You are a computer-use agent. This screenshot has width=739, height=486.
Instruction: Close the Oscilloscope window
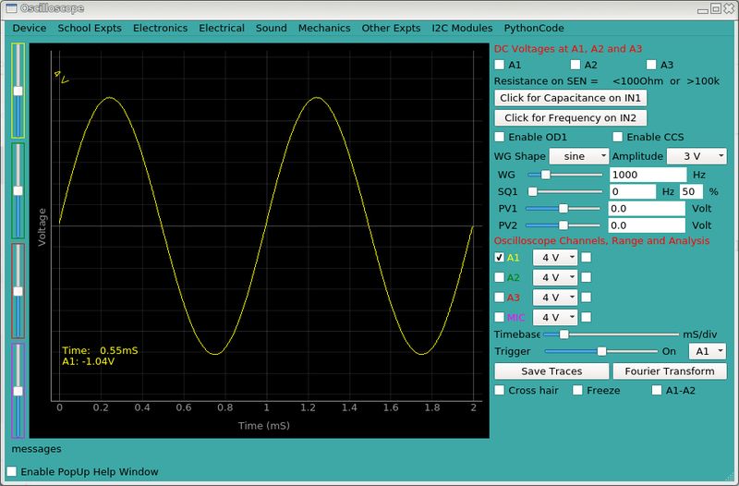[729, 8]
